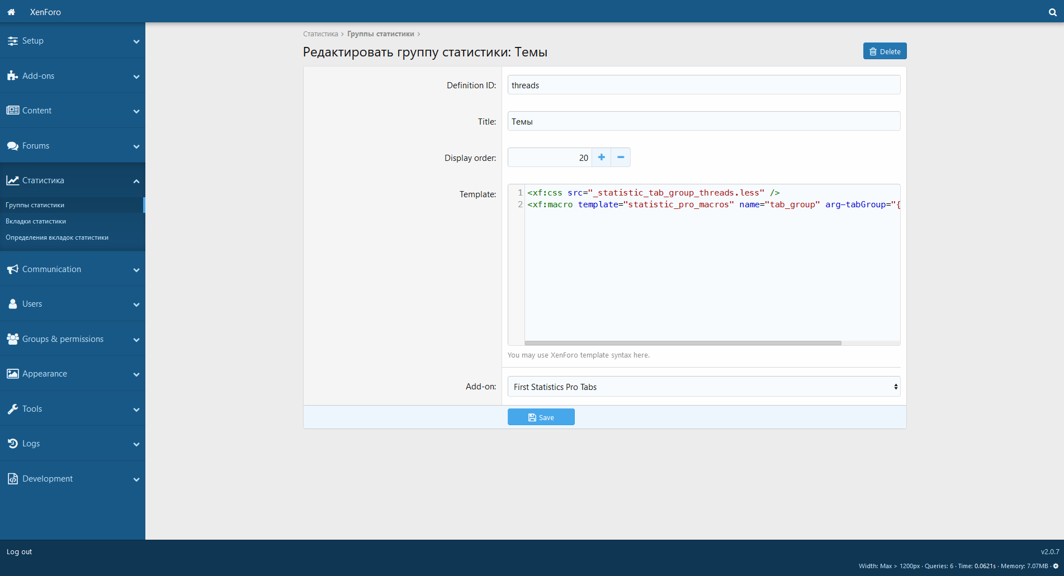
Task: Decrease display order with minus button
Action: (621, 158)
